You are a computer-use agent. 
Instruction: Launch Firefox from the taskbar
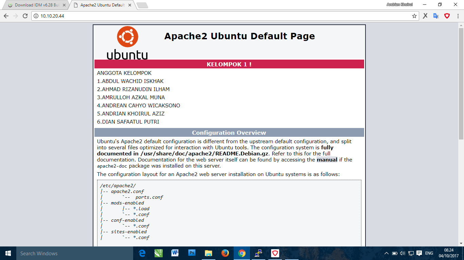click(225, 253)
